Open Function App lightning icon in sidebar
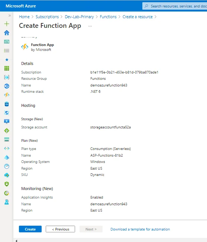This screenshot has width=207, height=242. click(x=7, y=95)
